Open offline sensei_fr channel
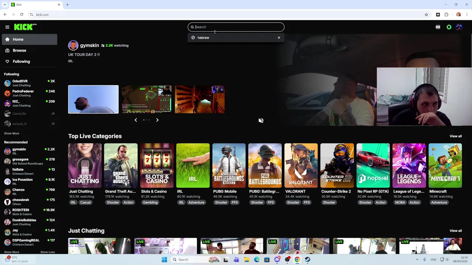472x265 pixels. click(x=29, y=124)
